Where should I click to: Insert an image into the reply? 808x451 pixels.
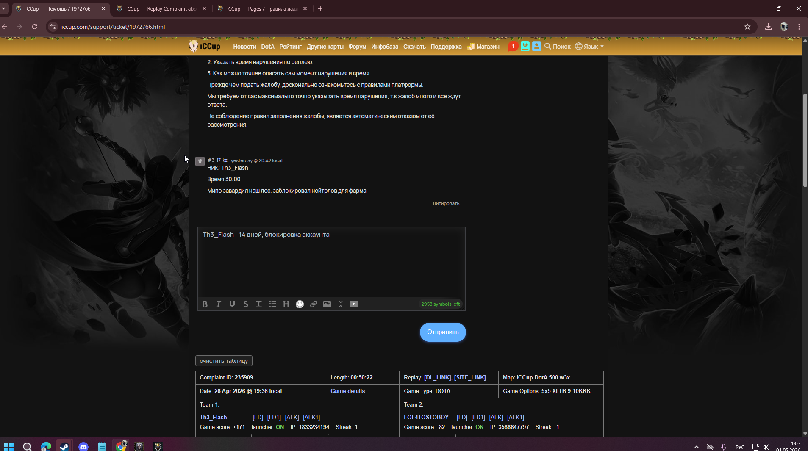(x=327, y=304)
